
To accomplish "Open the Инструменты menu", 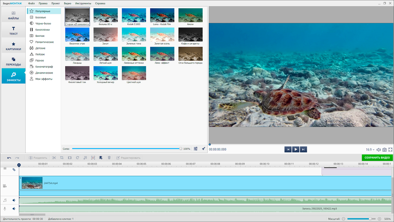I will [83, 3].
